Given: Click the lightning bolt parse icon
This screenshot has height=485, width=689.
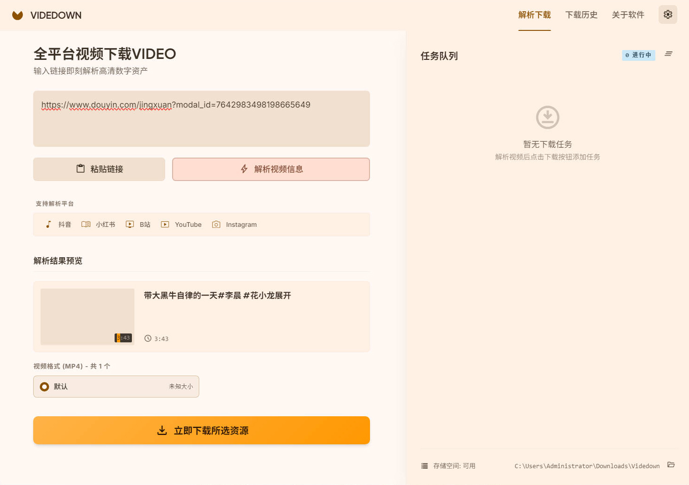Looking at the screenshot, I should coord(244,169).
